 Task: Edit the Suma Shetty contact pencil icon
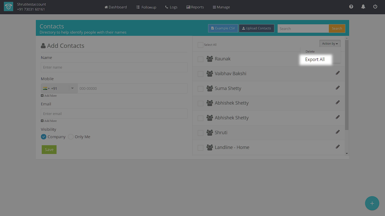[x=337, y=88]
